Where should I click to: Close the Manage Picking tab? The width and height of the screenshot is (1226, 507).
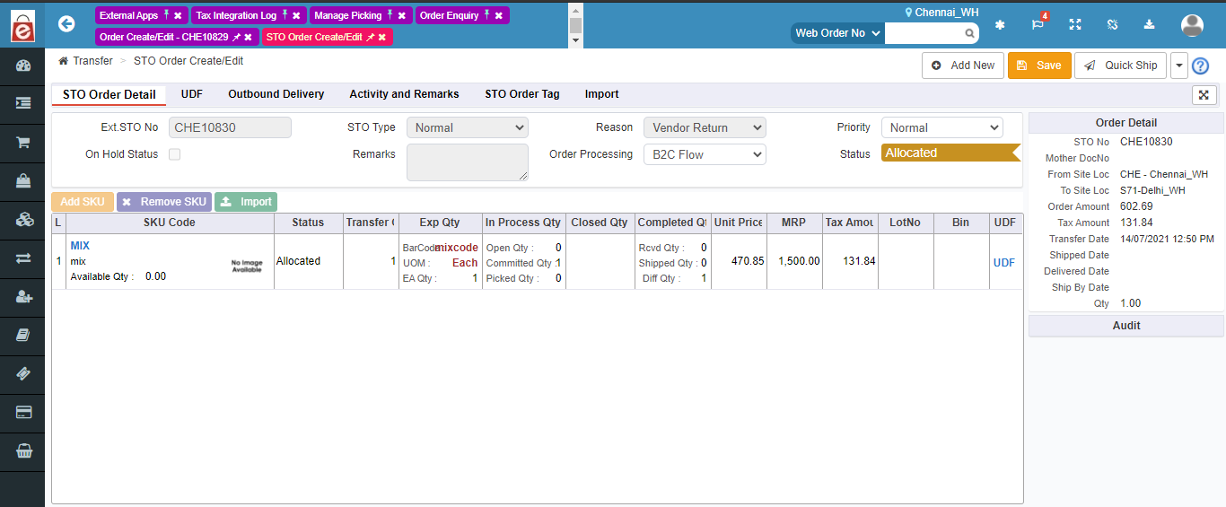pos(402,15)
